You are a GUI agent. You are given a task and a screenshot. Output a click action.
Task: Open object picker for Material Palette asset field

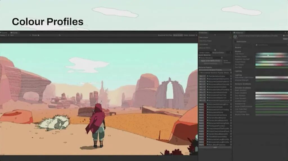231,73
